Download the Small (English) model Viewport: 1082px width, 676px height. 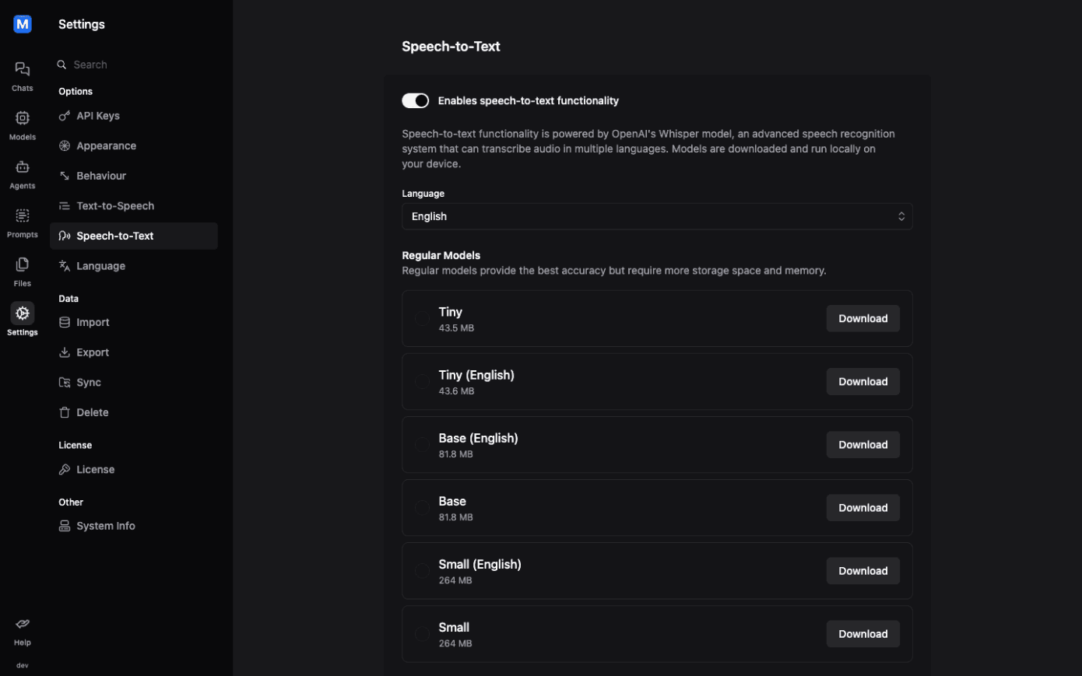[x=862, y=571]
